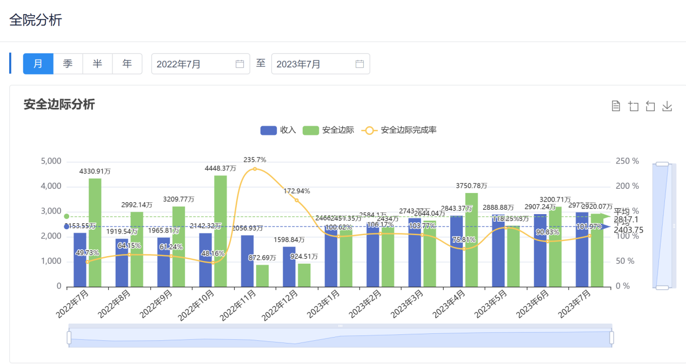Screen dimensions: 686x364
Task: Click top handle of vertical zoom slider
Action: tap(662, 164)
